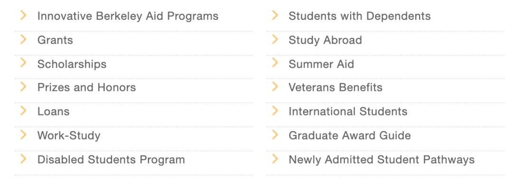Go to Veterans Benefits page link
The image size is (513, 178).
(x=335, y=88)
